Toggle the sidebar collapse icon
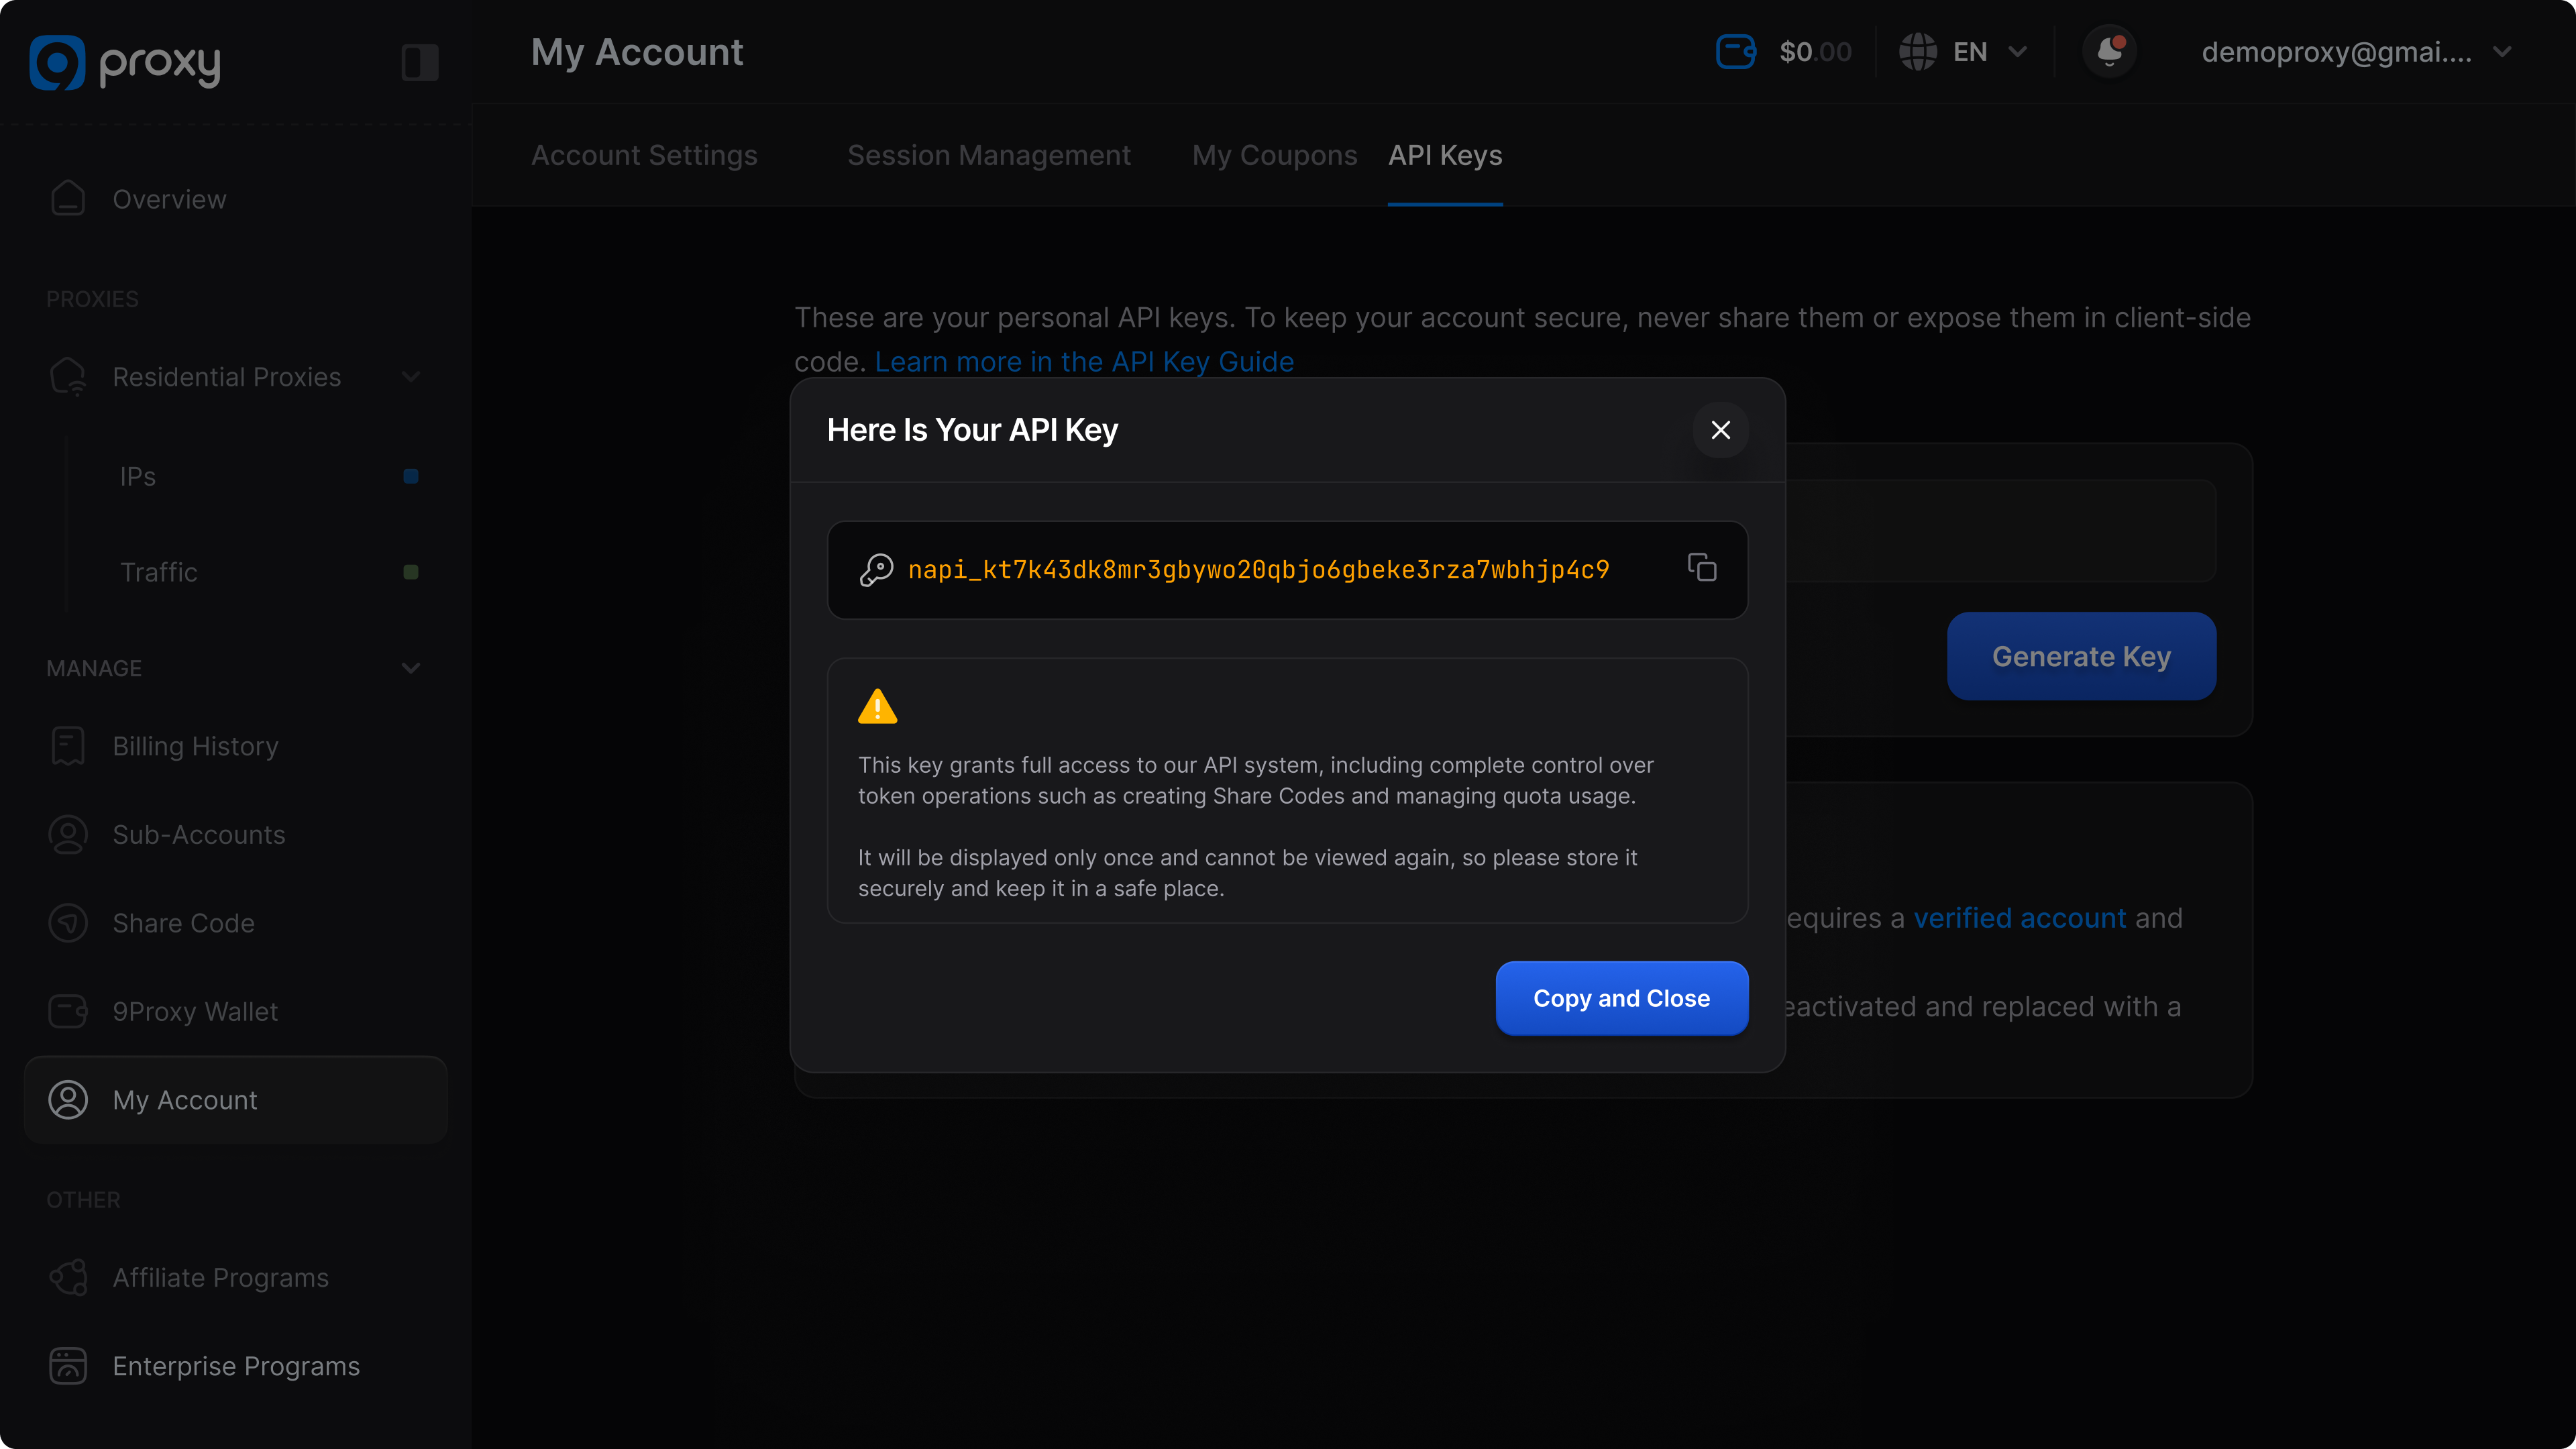The image size is (2576, 1449). click(x=419, y=62)
